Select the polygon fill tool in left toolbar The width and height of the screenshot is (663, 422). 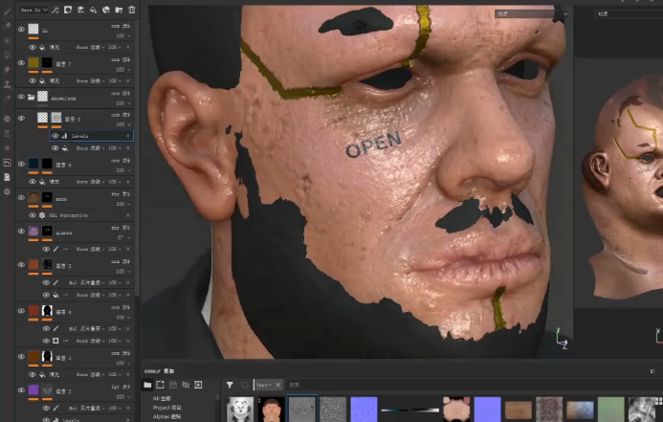7,55
